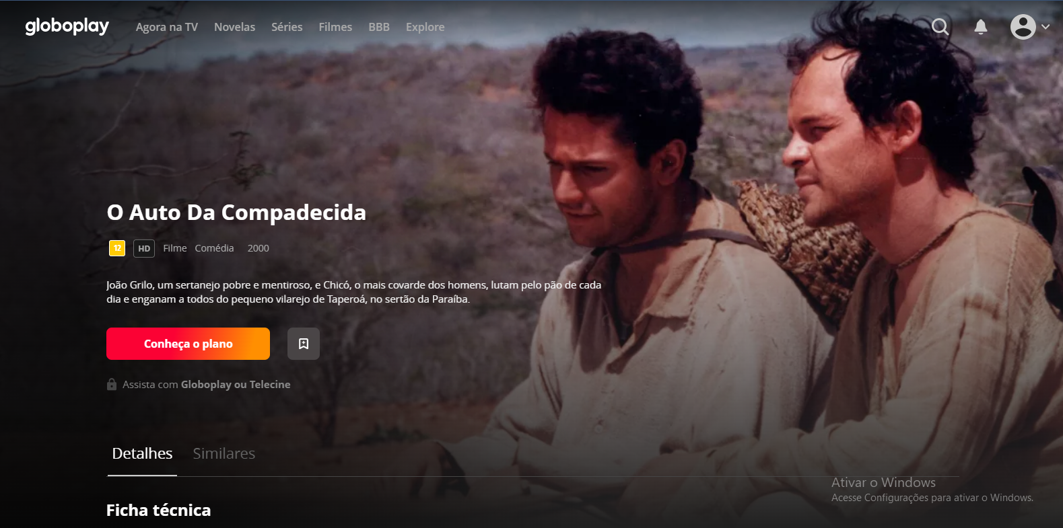Click the Comédia genre link
The height and width of the screenshot is (528, 1063).
point(214,248)
